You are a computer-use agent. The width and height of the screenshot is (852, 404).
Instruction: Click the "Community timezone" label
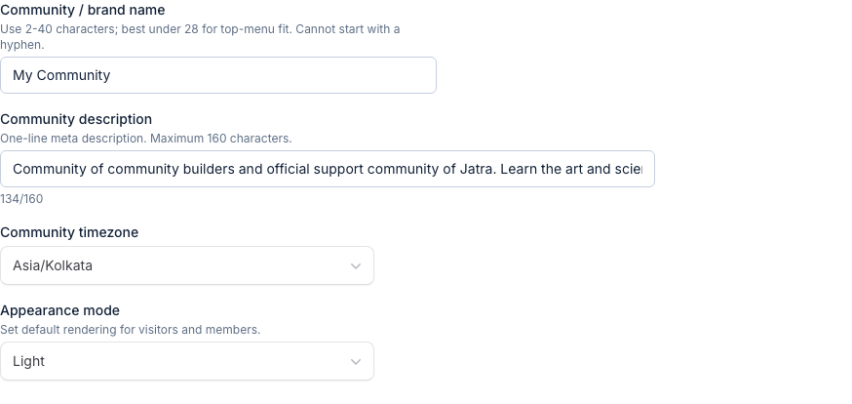point(69,232)
